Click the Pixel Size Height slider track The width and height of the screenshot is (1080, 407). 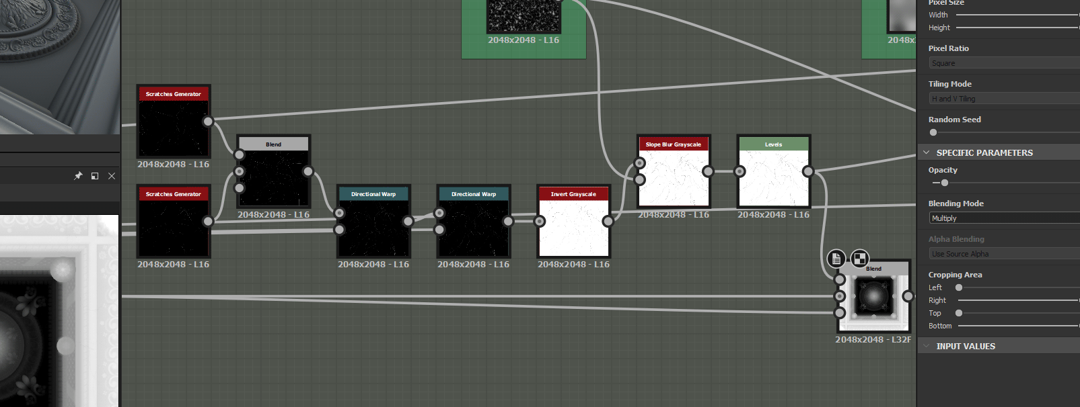(1017, 28)
